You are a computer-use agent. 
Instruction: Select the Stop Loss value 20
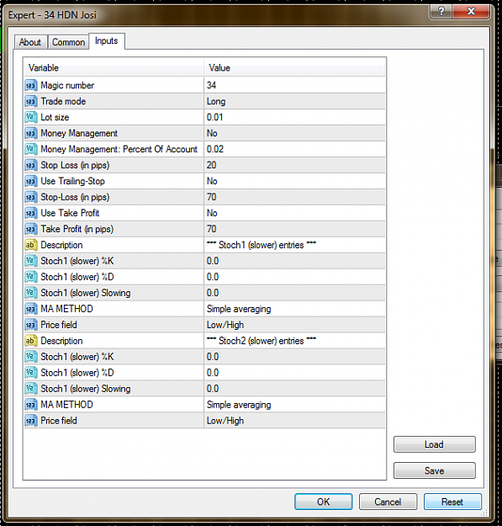pos(294,165)
